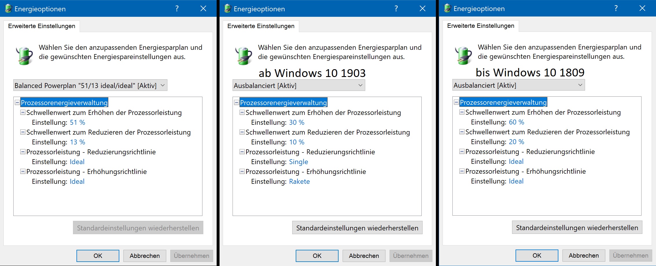The height and width of the screenshot is (266, 656).
Task: Click the '60 %' setting value
Action: pyautogui.click(x=517, y=122)
